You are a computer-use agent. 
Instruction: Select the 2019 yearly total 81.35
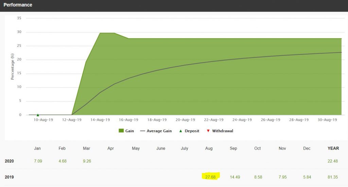[332, 177]
